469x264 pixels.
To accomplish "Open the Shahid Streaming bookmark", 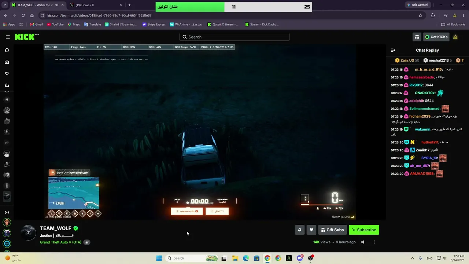I will 121,25.
